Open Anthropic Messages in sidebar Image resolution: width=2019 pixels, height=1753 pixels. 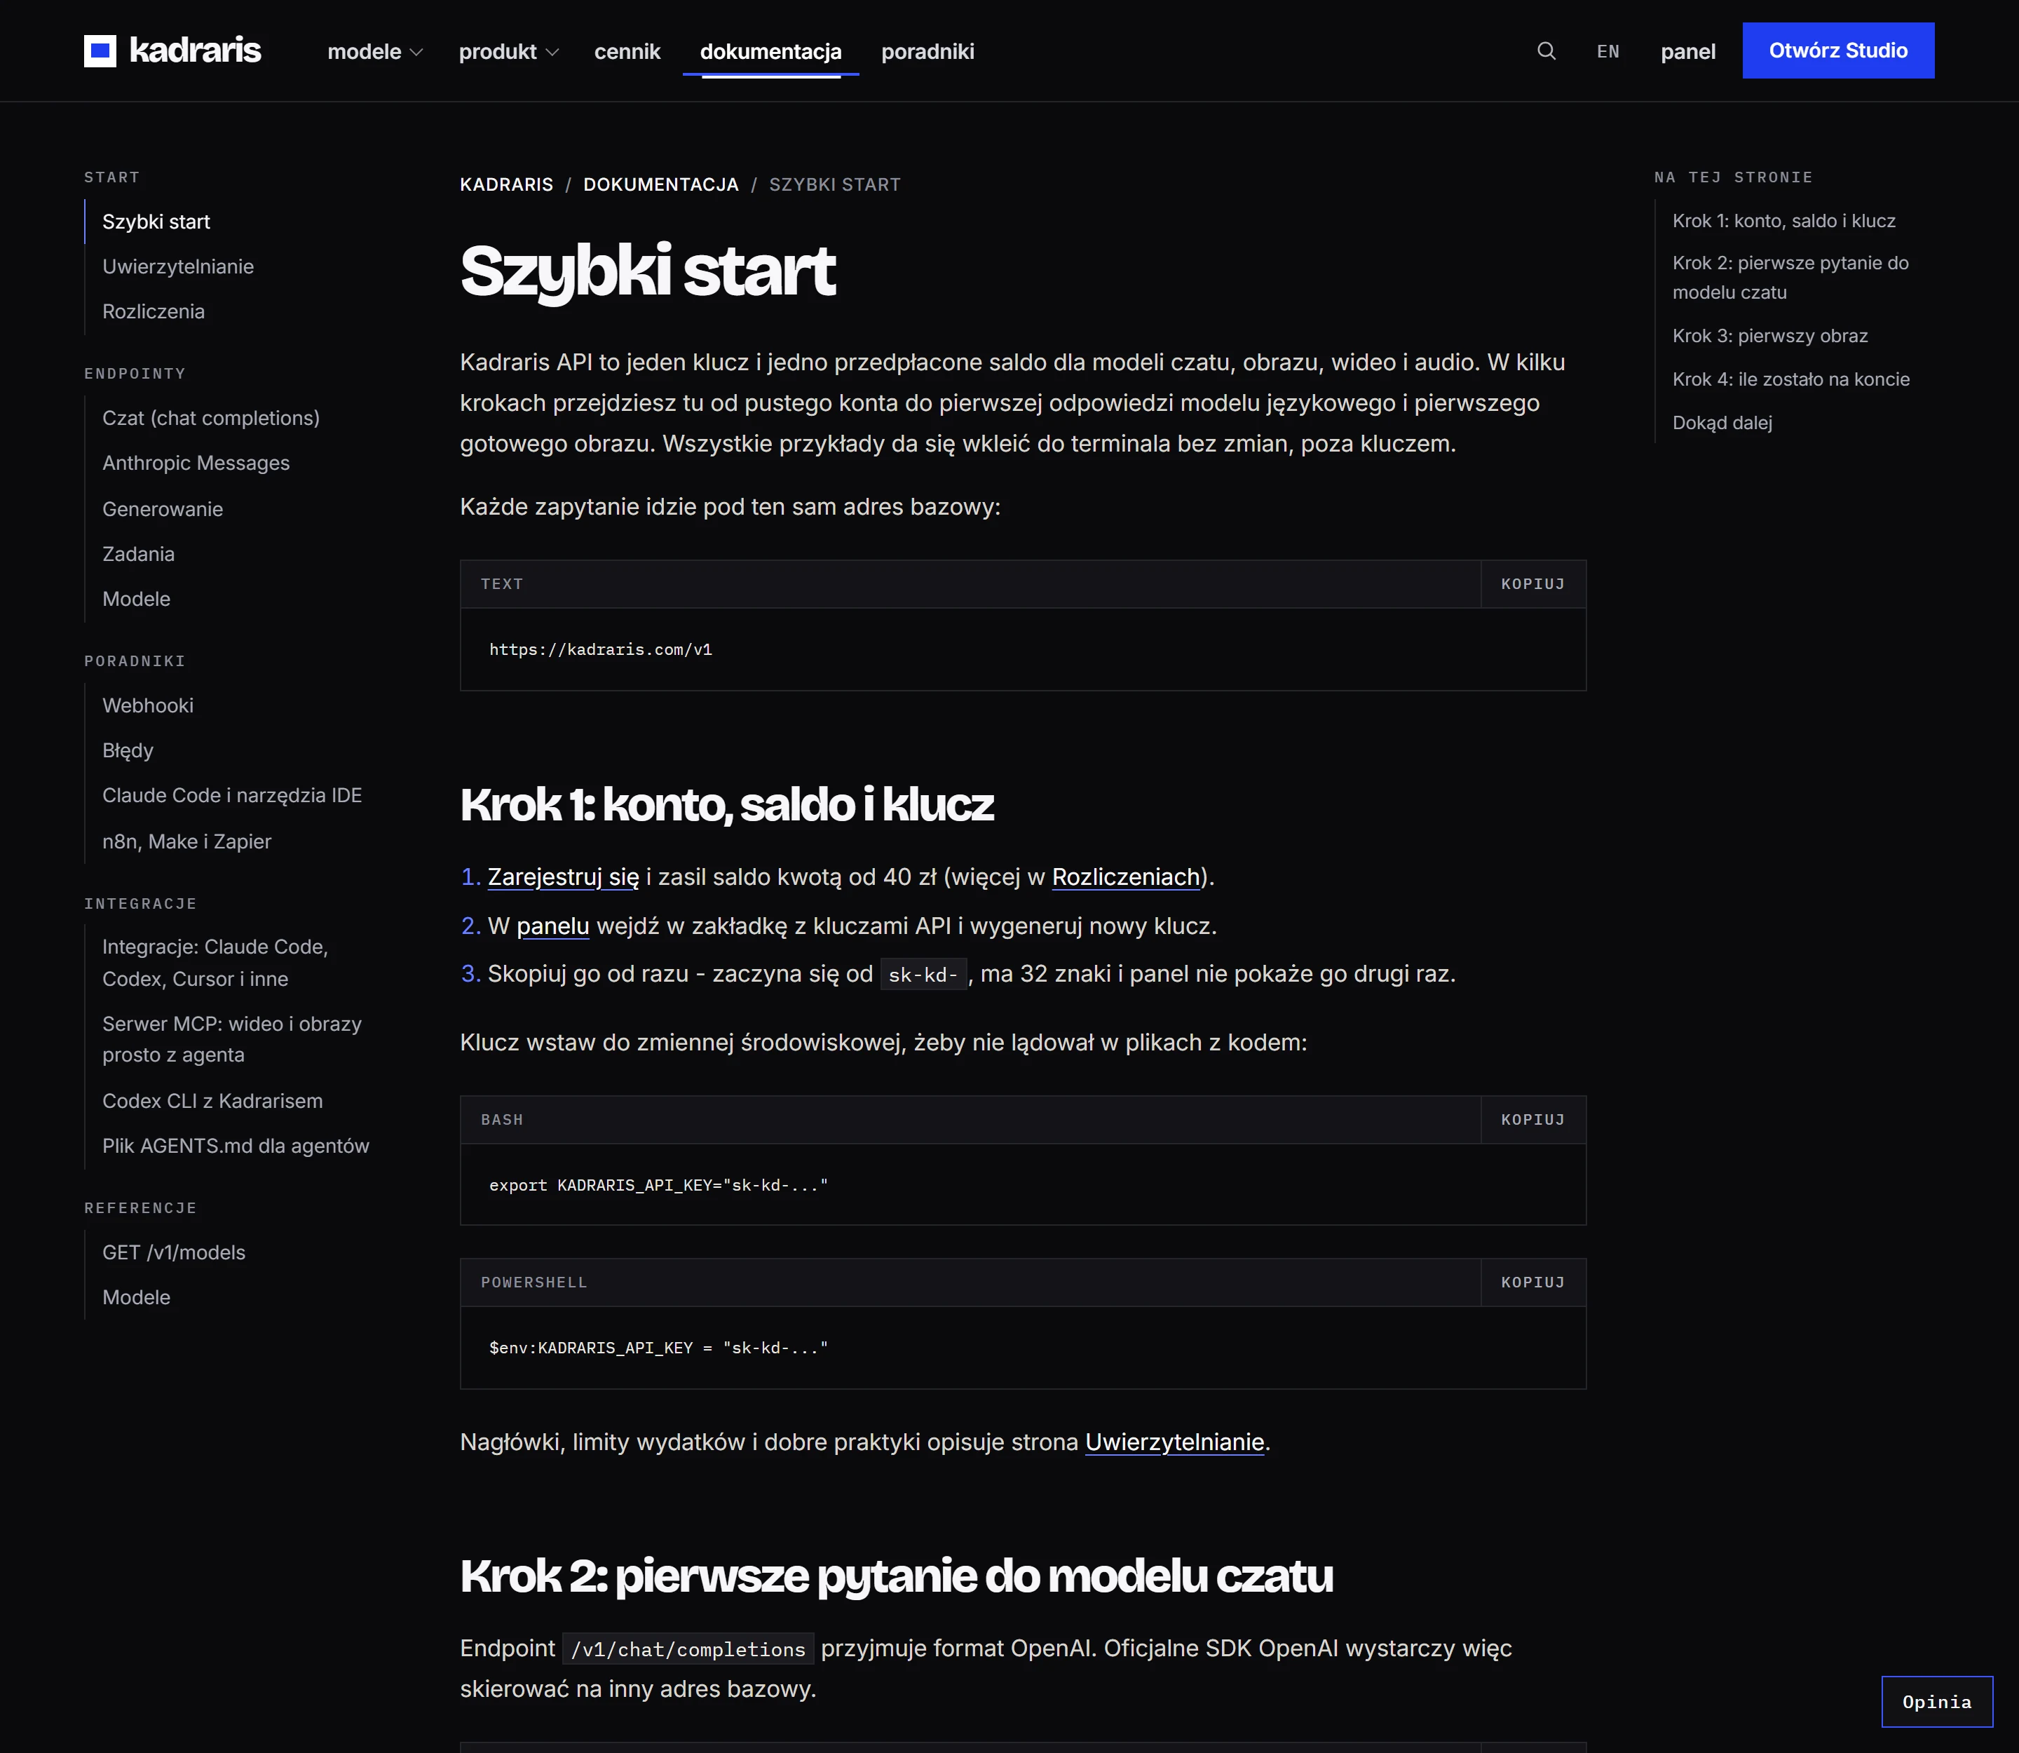196,463
